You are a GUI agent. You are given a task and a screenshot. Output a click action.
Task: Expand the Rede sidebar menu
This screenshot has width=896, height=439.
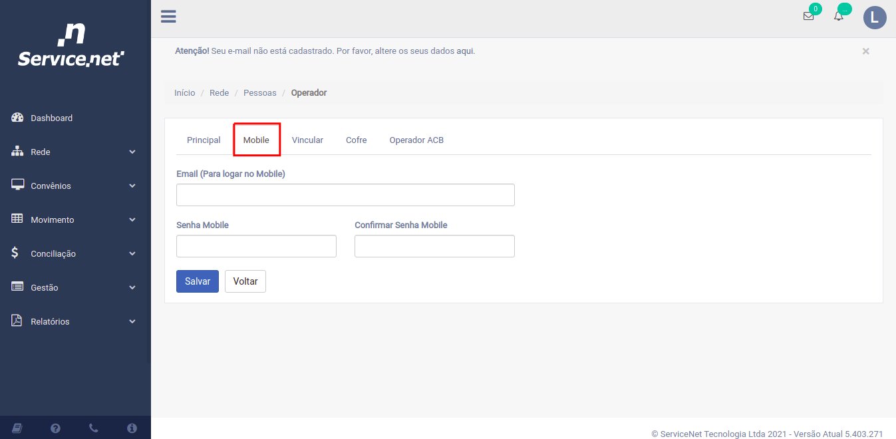pos(75,152)
